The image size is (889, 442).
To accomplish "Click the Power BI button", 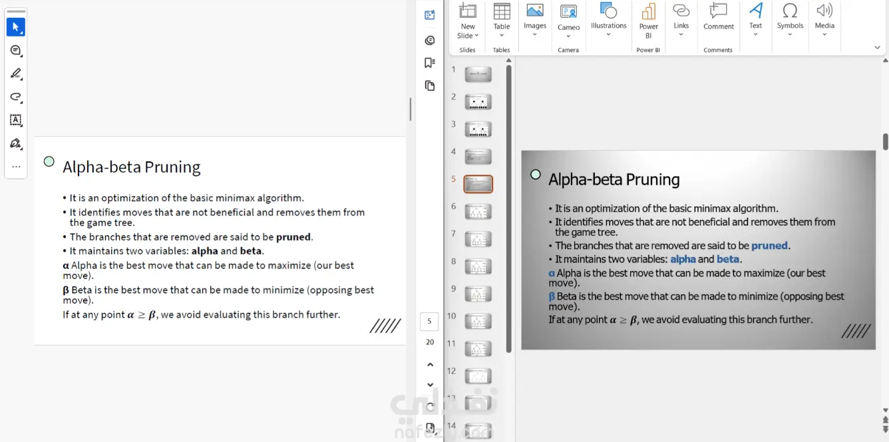I will pos(649,21).
